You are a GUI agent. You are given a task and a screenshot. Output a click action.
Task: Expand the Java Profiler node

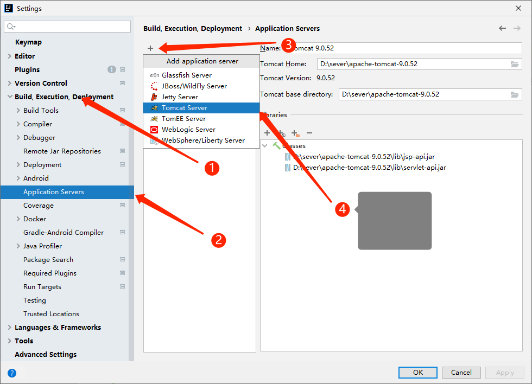(x=18, y=246)
